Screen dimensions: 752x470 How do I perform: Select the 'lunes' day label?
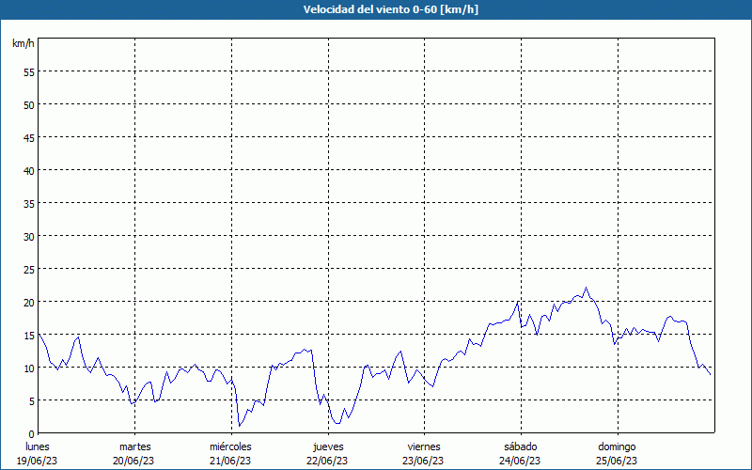tap(38, 446)
